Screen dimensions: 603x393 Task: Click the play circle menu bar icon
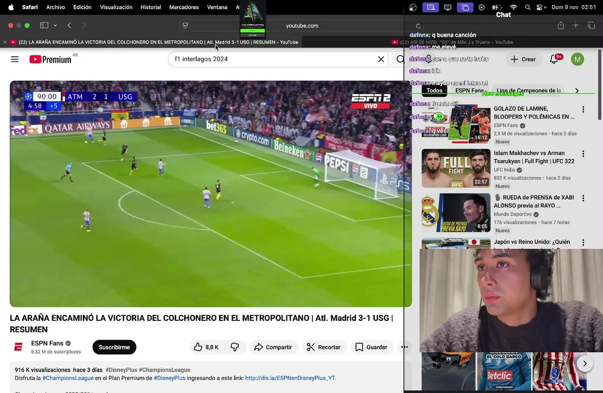coord(481,7)
